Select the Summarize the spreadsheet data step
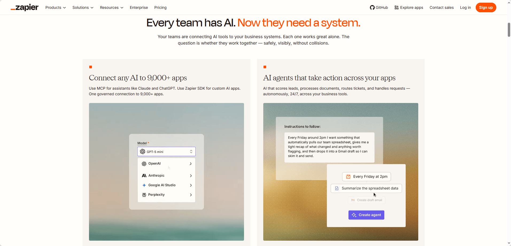Viewport: 511px width, 246px height. (x=366, y=188)
